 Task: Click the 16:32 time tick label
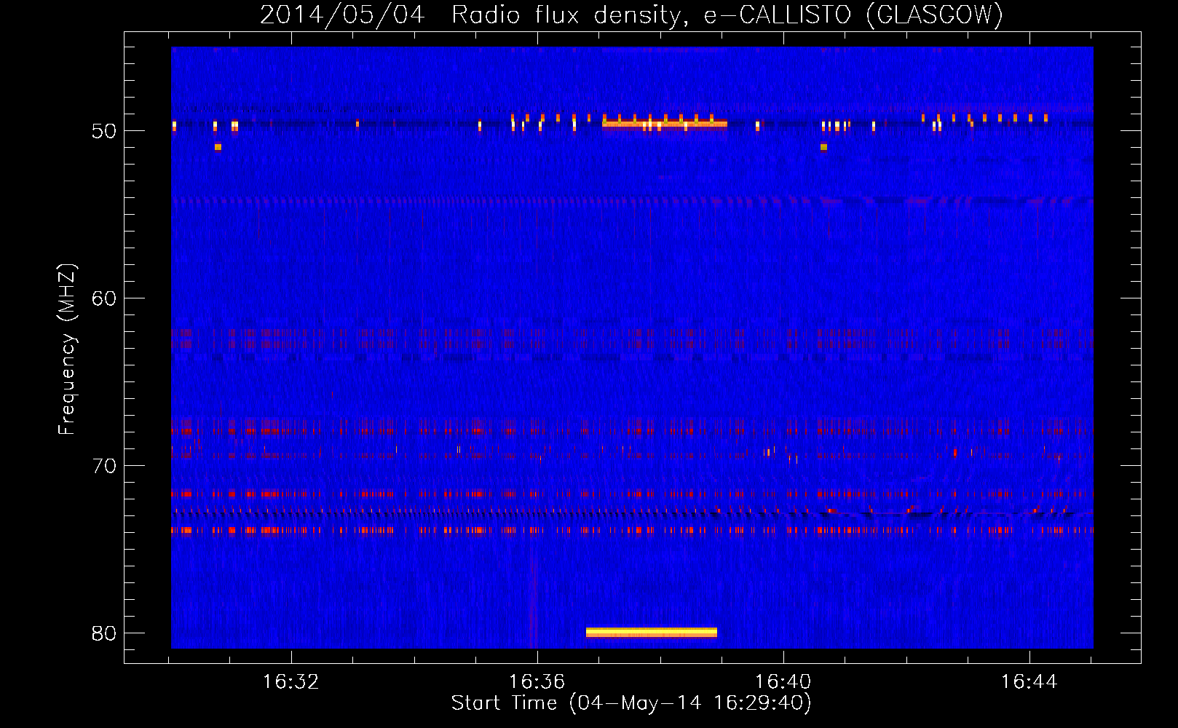click(291, 682)
